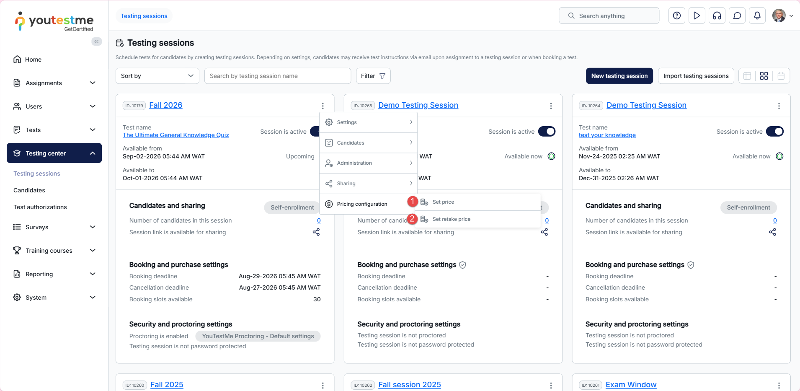The width and height of the screenshot is (800, 391).
Task: Open the notifications bell
Action: click(x=757, y=16)
